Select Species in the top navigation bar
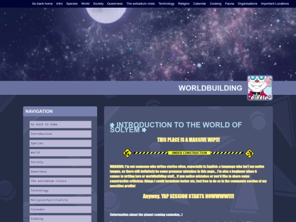The width and height of the screenshot is (296, 222). pyautogui.click(x=72, y=4)
